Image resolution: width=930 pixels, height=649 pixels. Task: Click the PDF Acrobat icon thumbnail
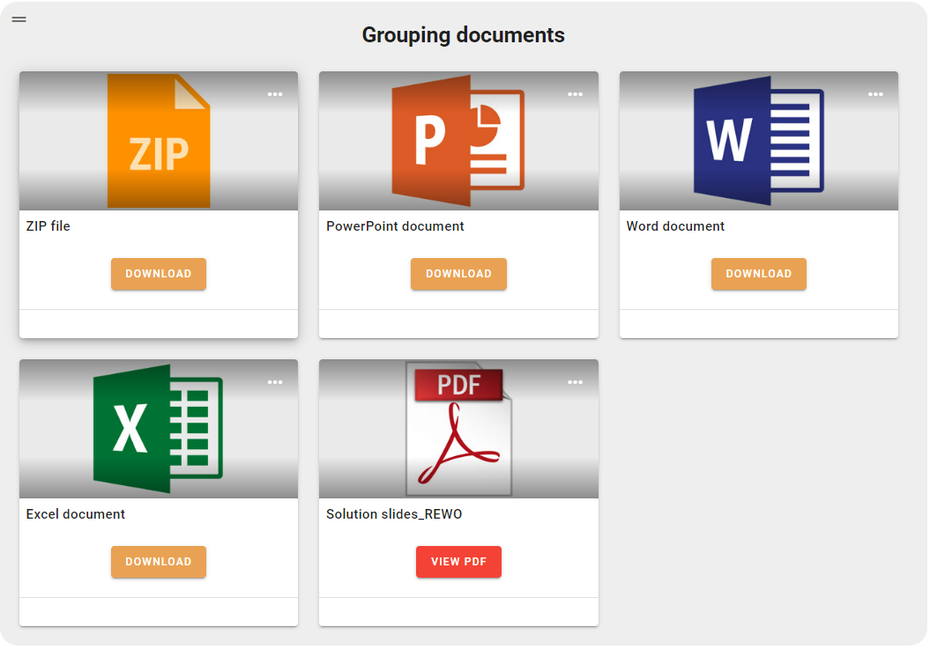tap(458, 429)
